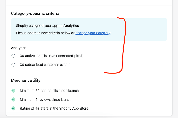Click "Minimum 50 net installs since launch" text
Viewport: 178px width, 118px height.
click(x=49, y=91)
